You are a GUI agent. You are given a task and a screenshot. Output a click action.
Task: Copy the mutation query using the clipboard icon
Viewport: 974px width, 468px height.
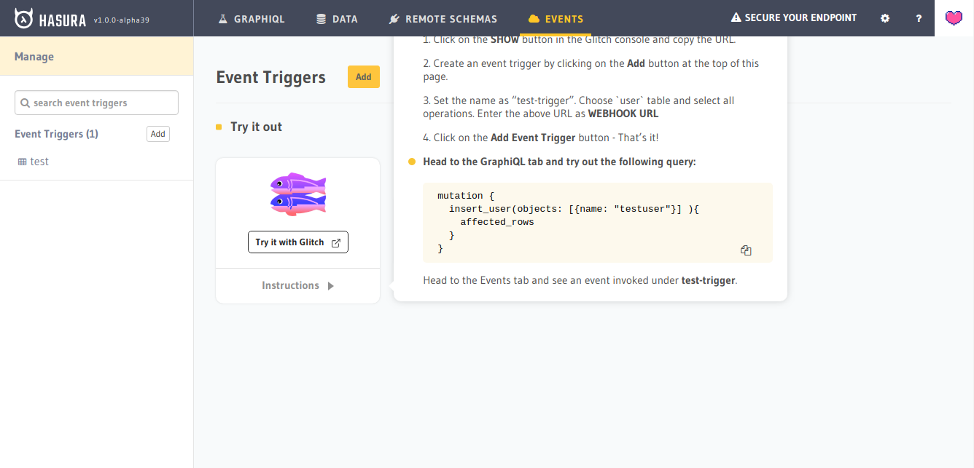746,250
